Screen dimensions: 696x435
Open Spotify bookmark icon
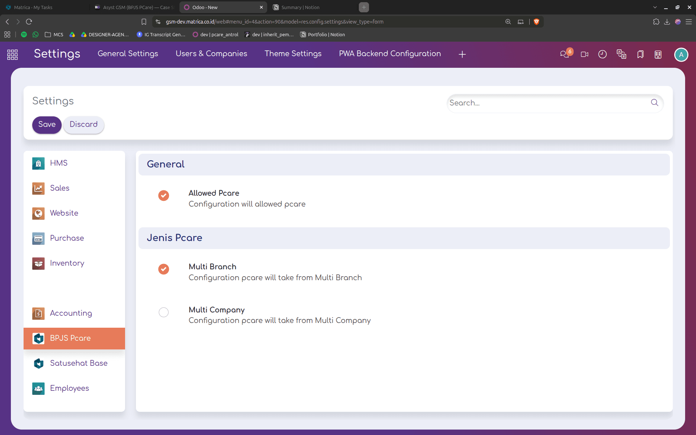pos(24,34)
